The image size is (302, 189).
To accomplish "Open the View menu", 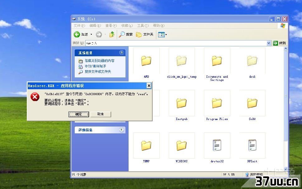I will coord(111,25).
